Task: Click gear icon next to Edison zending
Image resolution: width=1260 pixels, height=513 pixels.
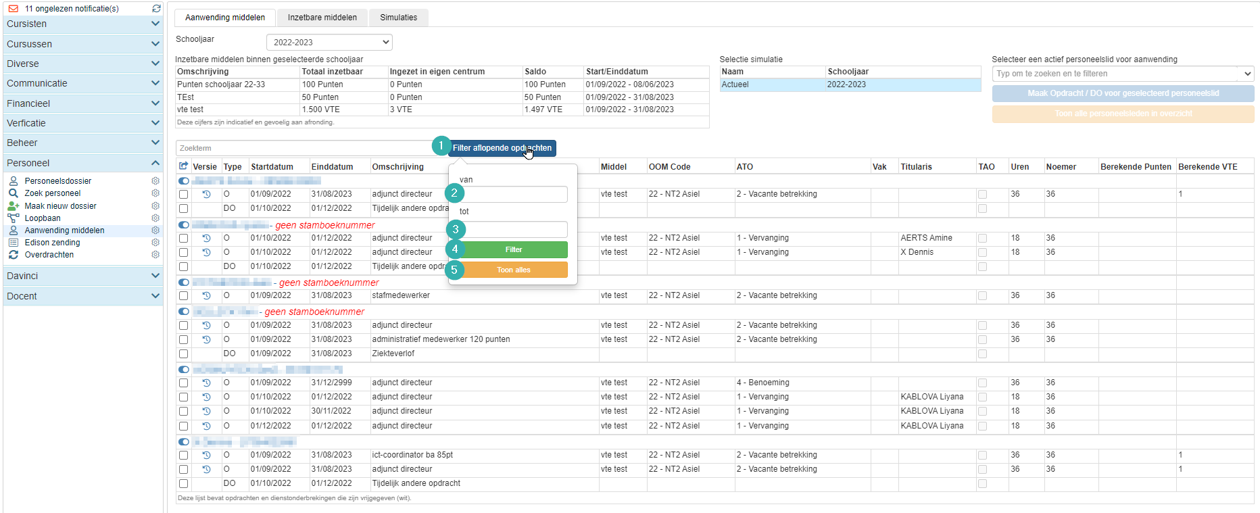Action: pos(155,243)
